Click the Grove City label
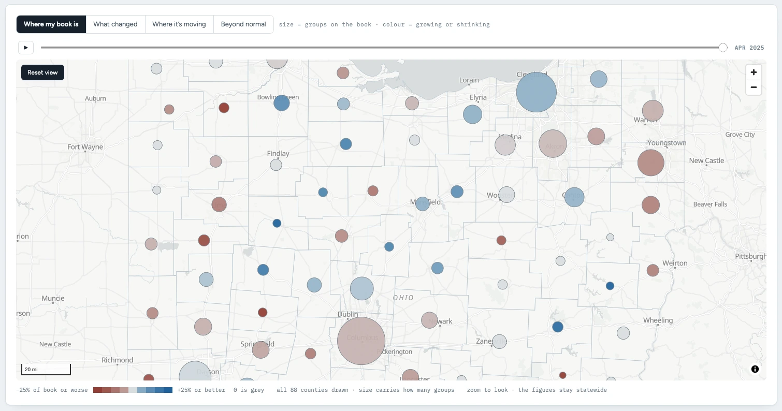This screenshot has height=411, width=782. click(740, 135)
